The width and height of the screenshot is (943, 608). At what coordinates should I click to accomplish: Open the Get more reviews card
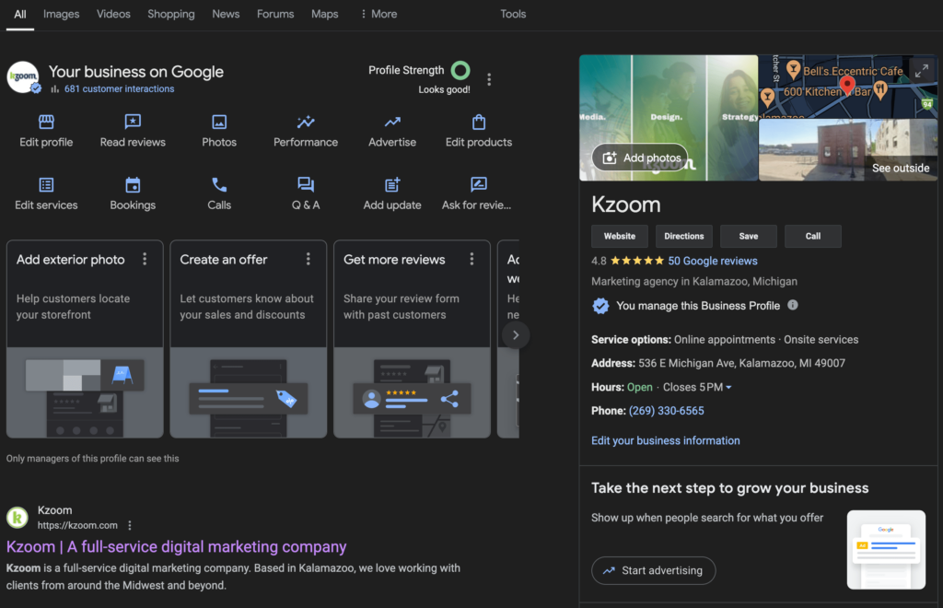coord(412,339)
